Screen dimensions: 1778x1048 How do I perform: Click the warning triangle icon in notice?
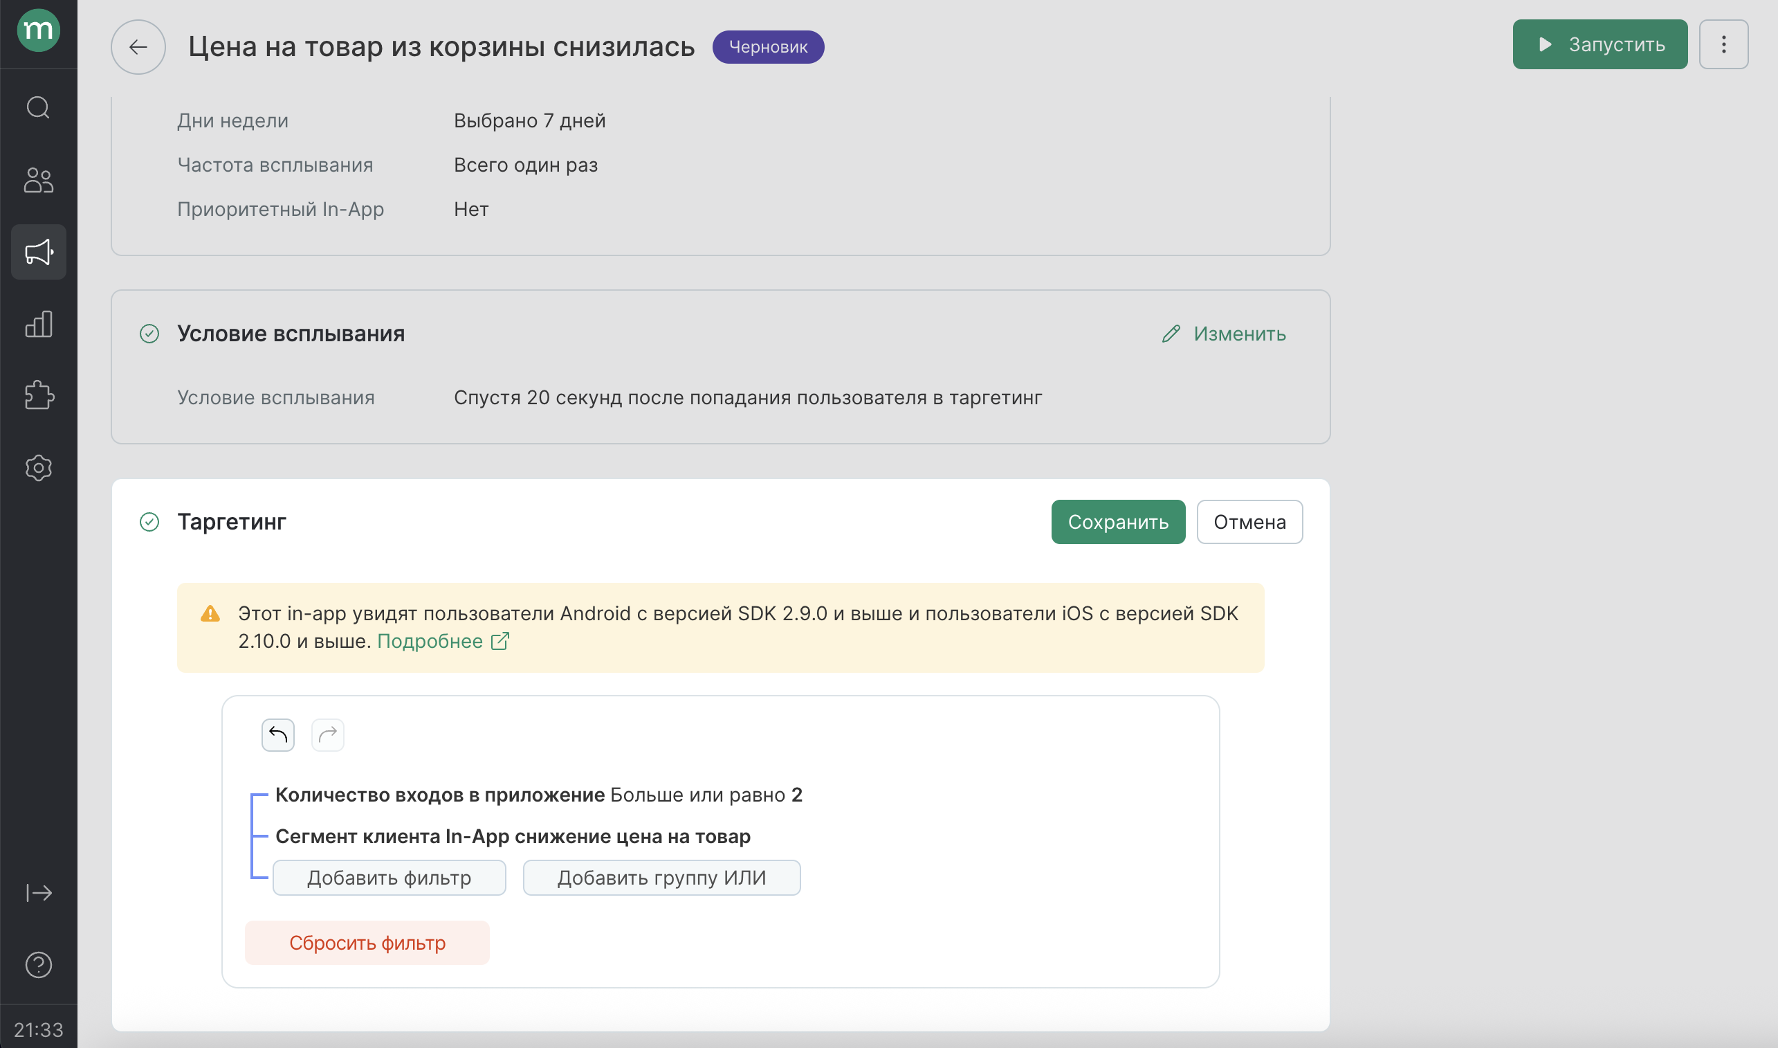pos(210,614)
